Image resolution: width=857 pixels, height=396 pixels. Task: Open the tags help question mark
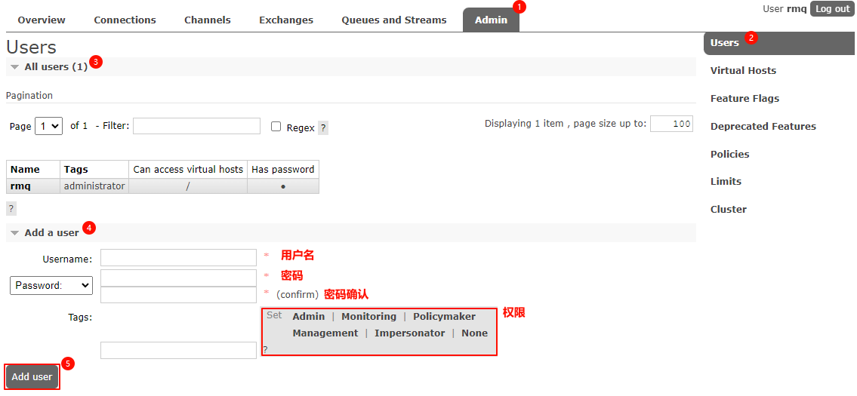266,349
